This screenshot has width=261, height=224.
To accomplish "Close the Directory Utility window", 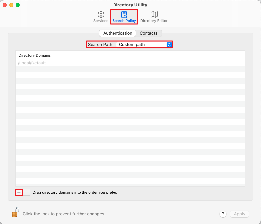I will point(5,5).
